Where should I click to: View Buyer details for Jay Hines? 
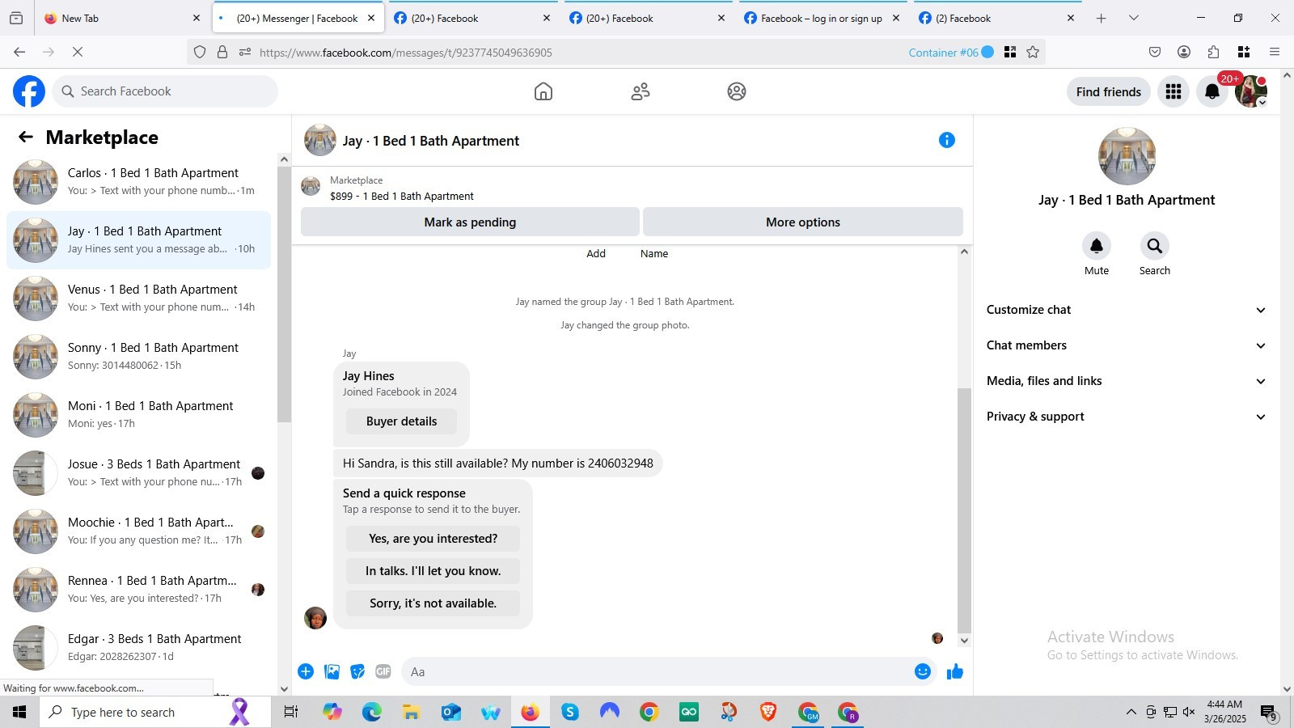pyautogui.click(x=401, y=421)
